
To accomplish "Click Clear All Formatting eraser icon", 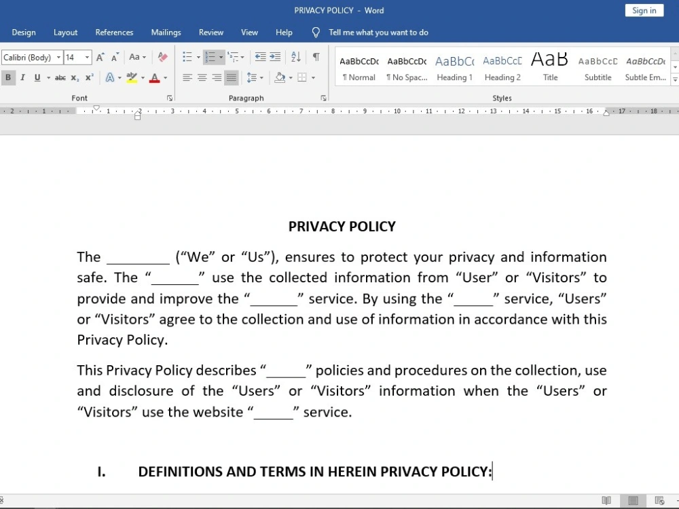I will (163, 57).
